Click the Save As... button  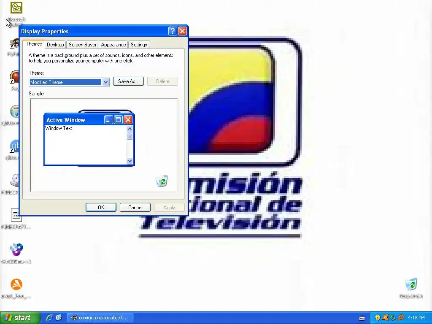[x=128, y=81]
